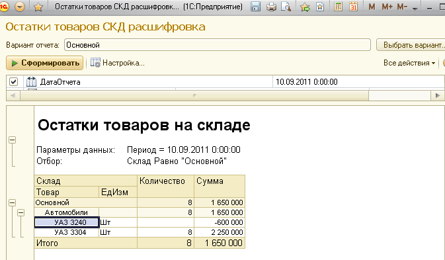Click the Склад Равно "Основной" filter text
The width and height of the screenshot is (445, 260).
pos(177,161)
